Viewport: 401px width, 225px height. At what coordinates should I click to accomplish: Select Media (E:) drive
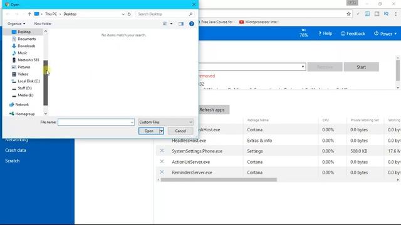point(25,95)
